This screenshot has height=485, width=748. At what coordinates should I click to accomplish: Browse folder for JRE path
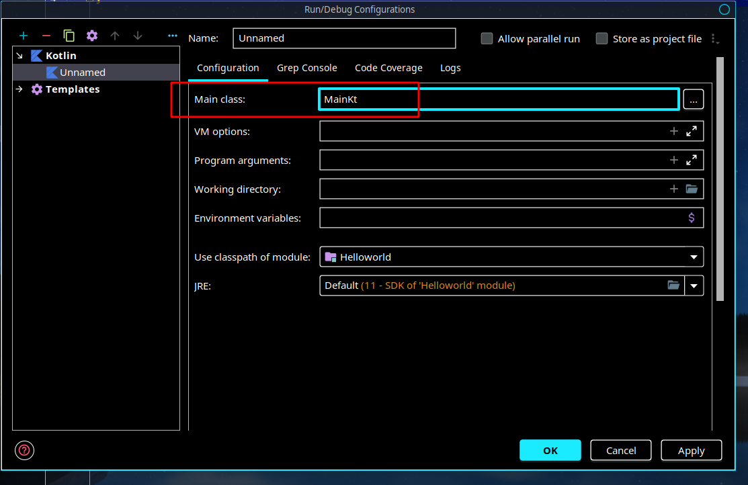(x=673, y=285)
